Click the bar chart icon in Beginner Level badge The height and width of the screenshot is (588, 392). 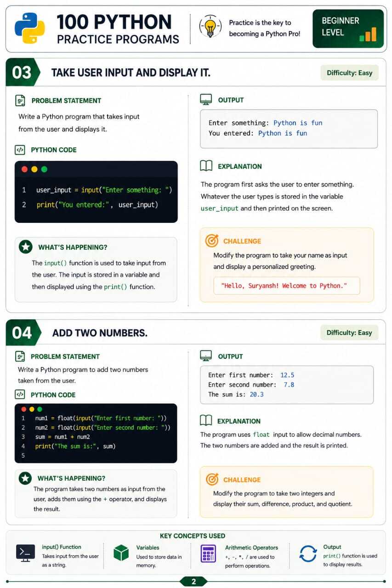tap(368, 34)
